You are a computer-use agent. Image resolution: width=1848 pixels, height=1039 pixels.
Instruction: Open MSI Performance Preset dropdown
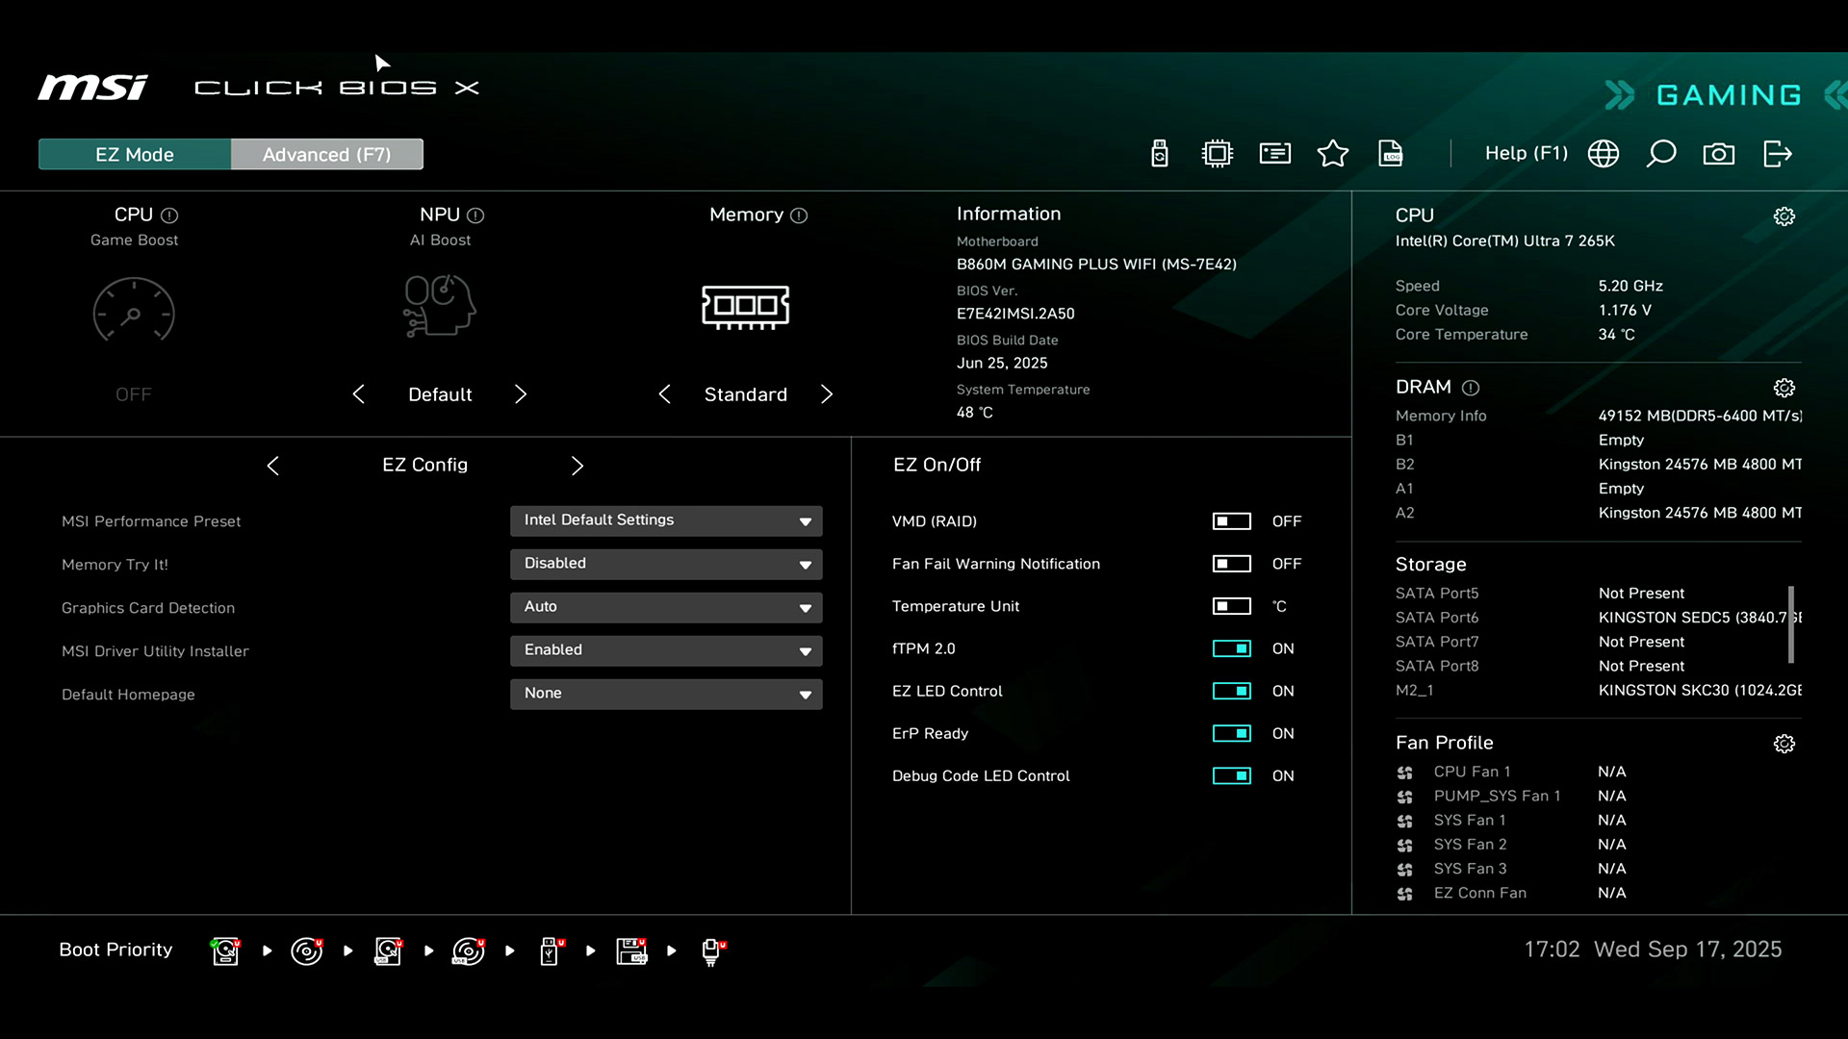(666, 520)
